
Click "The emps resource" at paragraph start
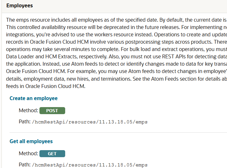[x=27, y=19]
